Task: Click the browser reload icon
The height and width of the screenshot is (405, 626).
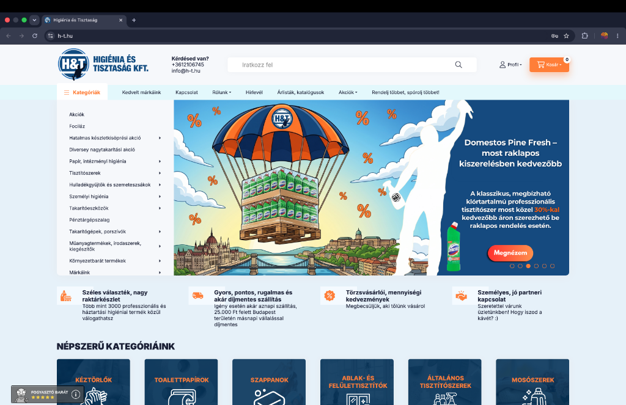Action: [35, 36]
